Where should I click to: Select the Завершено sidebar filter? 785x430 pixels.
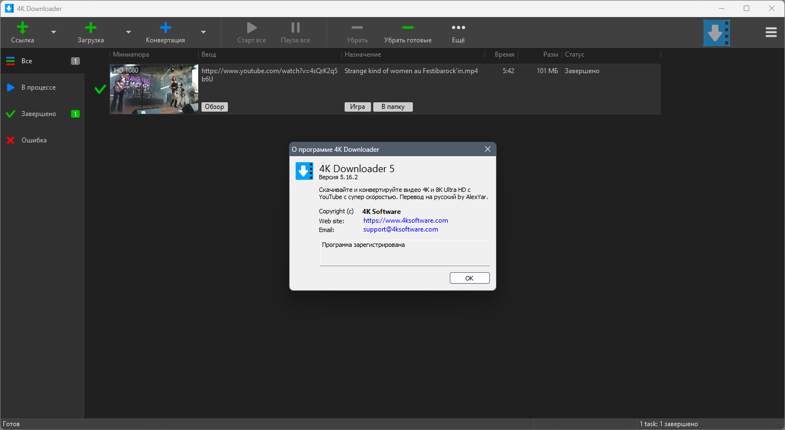click(42, 114)
